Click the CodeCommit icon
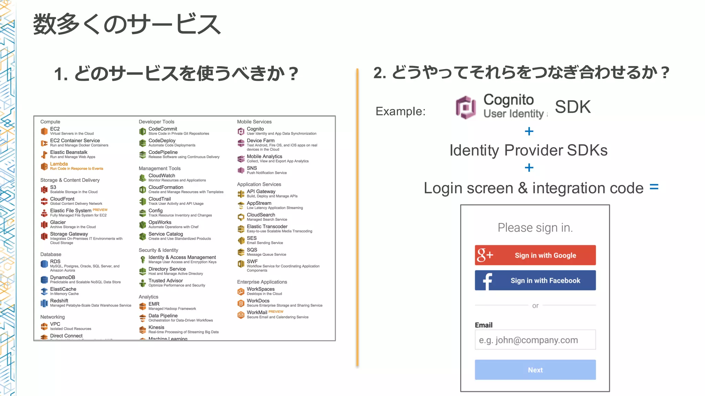This screenshot has height=396, width=705. (x=143, y=131)
